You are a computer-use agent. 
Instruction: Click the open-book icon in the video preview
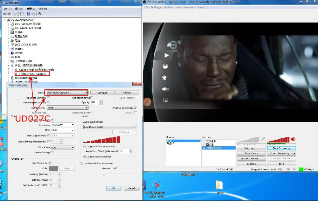click(x=165, y=66)
